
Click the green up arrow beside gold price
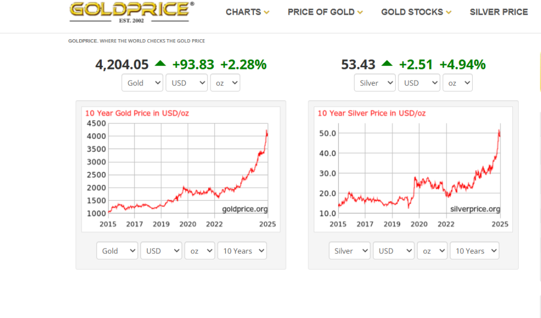[x=160, y=64]
